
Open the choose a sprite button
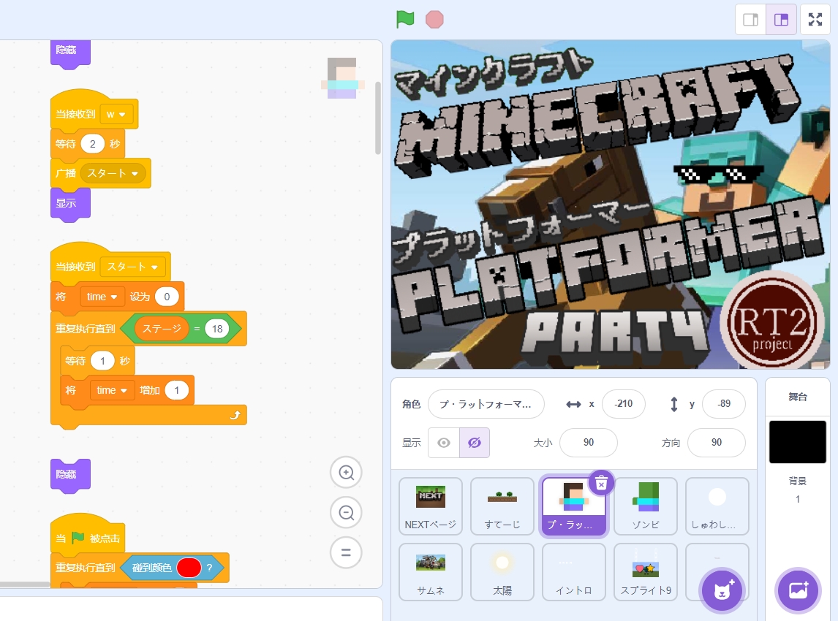click(x=722, y=590)
